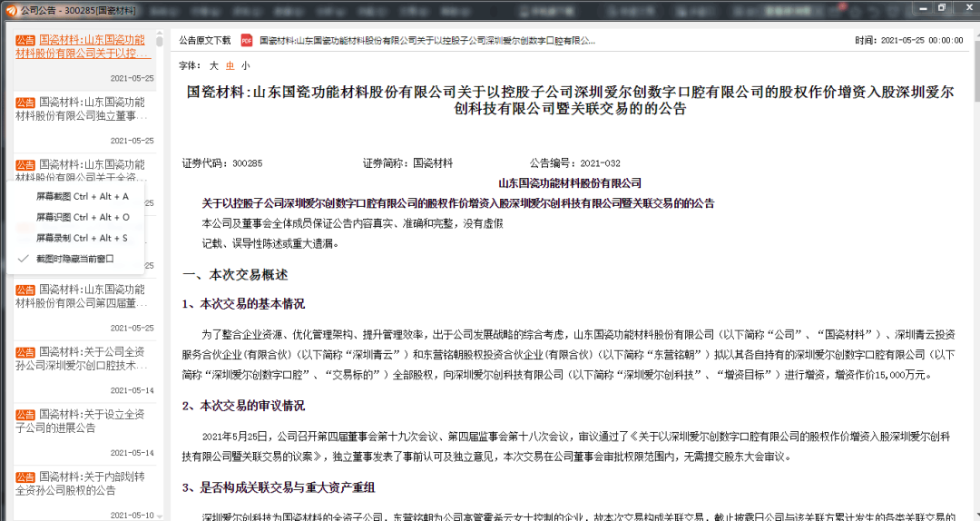Click the 公告 badge beside 关于内部划转
The height and width of the screenshot is (521, 980).
[x=25, y=477]
